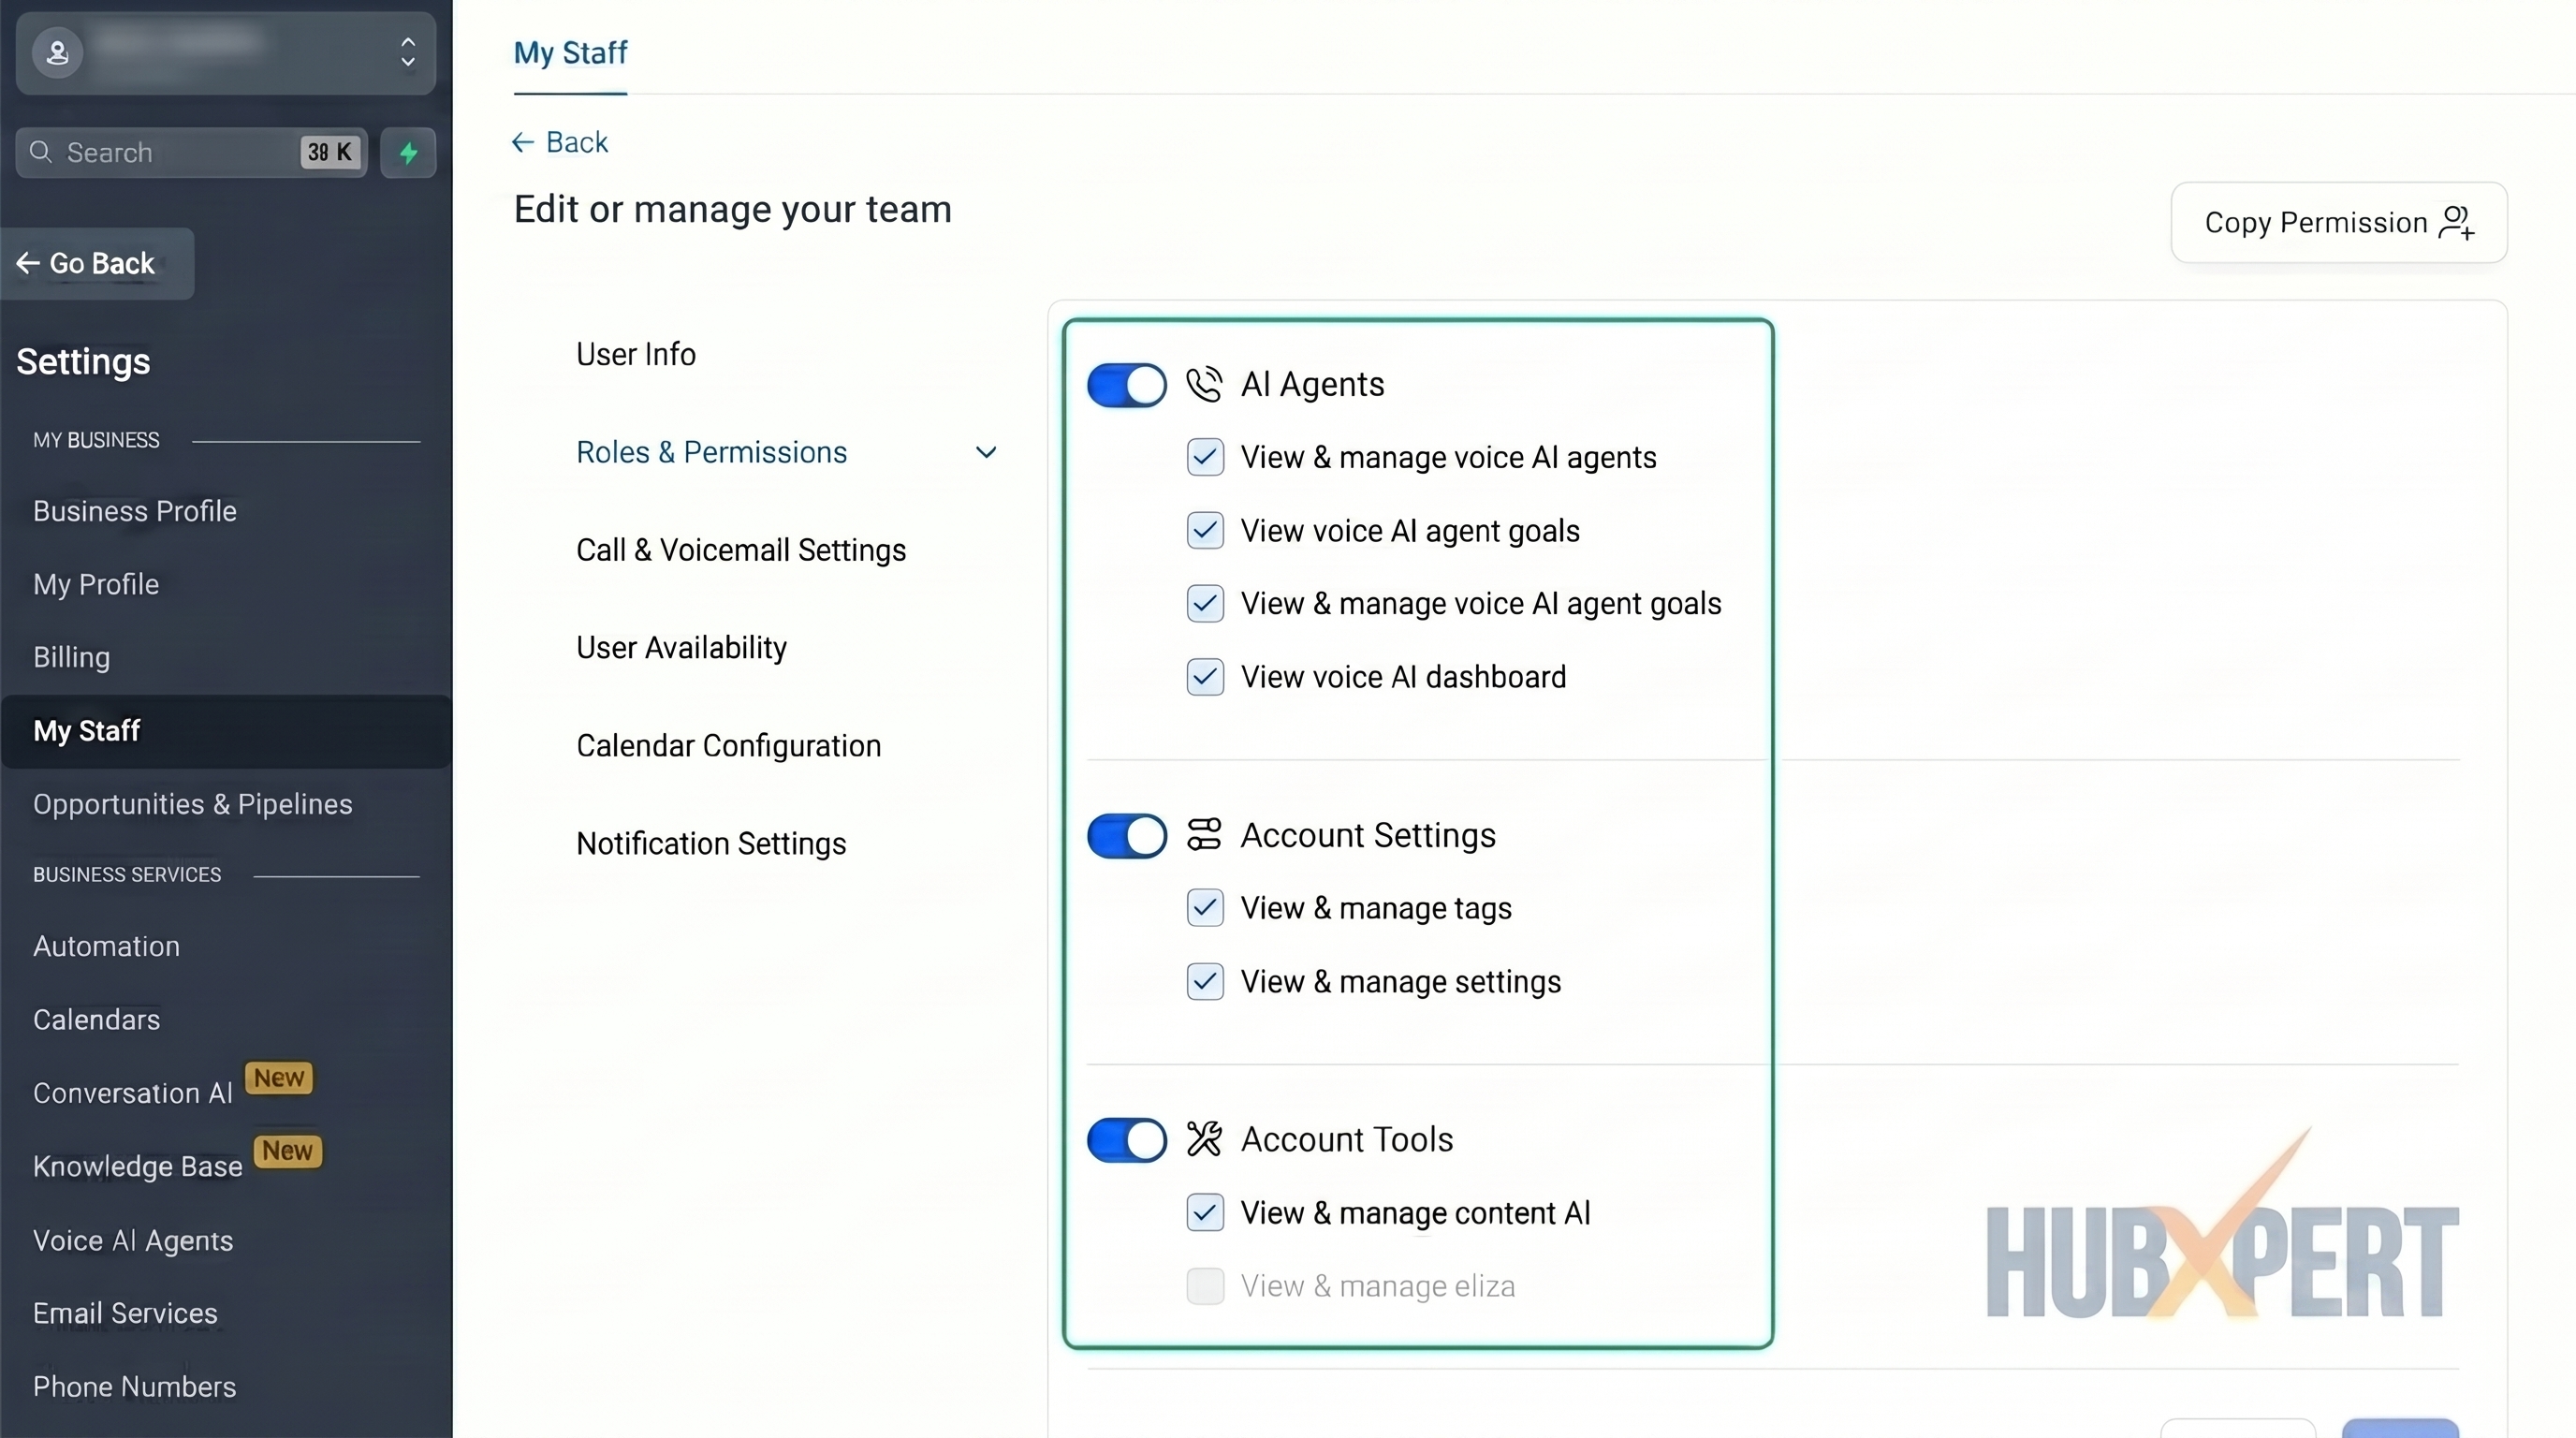Screen dimensions: 2576x1438
Task: Click the Settings heading in the sidebar
Action: 83,361
